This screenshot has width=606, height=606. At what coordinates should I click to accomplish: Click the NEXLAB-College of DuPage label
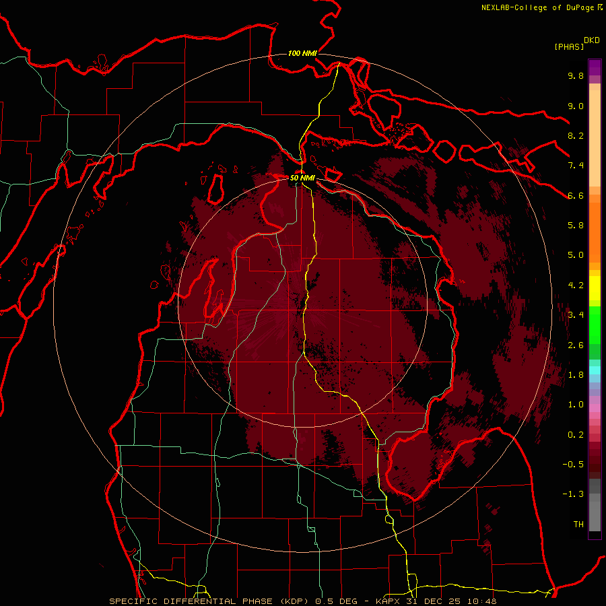coord(537,7)
